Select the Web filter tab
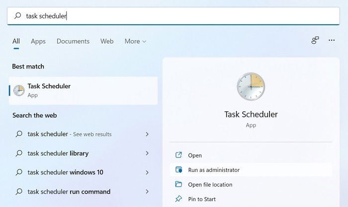The image size is (348, 207). [107, 42]
